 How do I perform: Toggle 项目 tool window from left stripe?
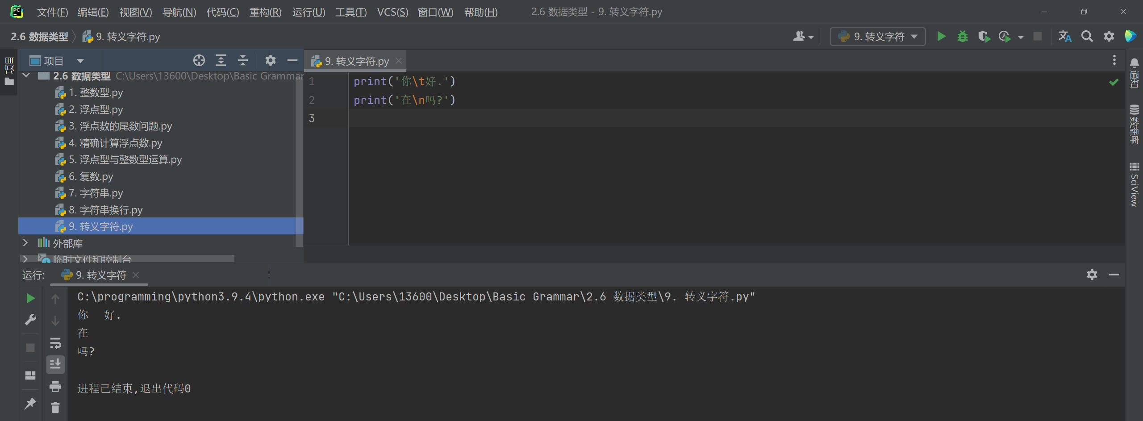[9, 71]
